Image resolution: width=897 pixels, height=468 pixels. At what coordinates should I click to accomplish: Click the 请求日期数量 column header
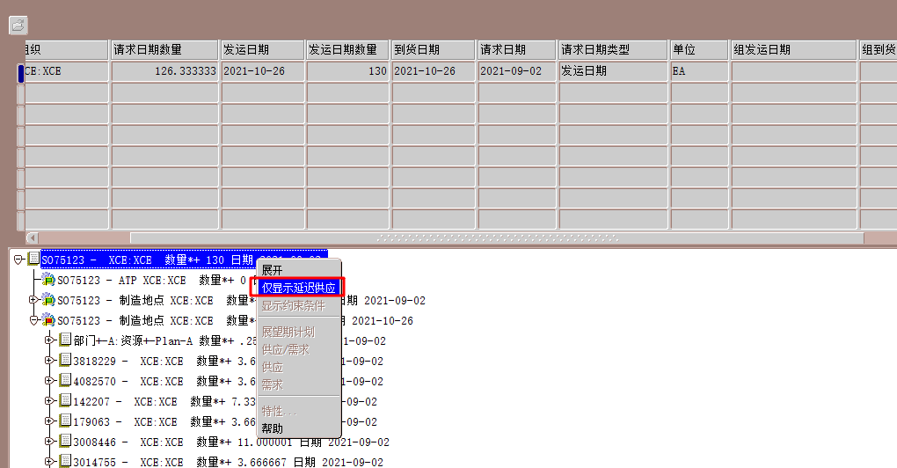[164, 50]
